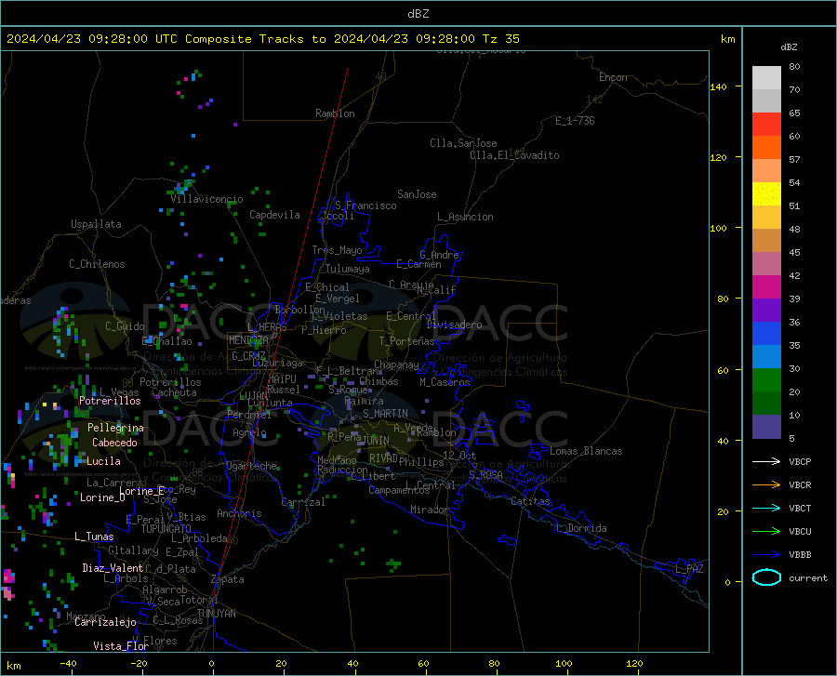Click the L_Asuncion label on map

point(465,217)
